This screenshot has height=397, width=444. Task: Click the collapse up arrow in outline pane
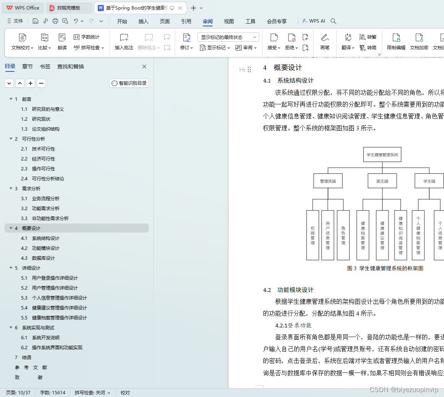pyautogui.click(x=20, y=83)
